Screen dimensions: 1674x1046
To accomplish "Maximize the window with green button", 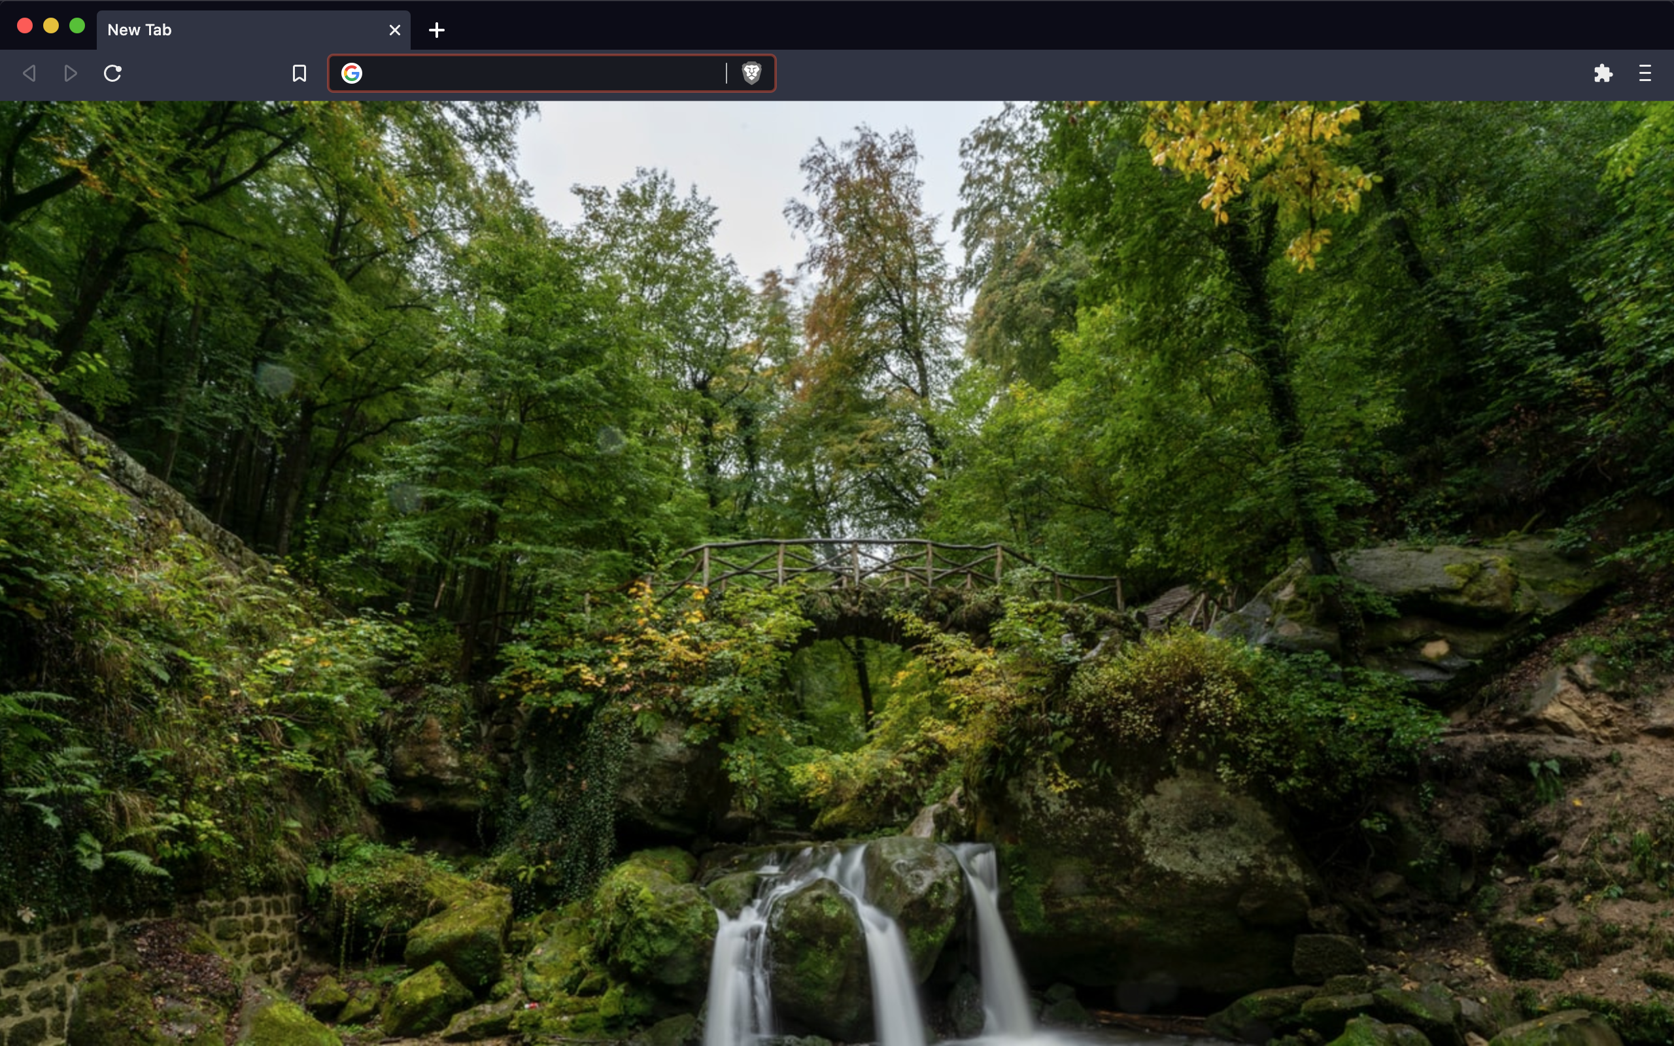I will (x=77, y=25).
